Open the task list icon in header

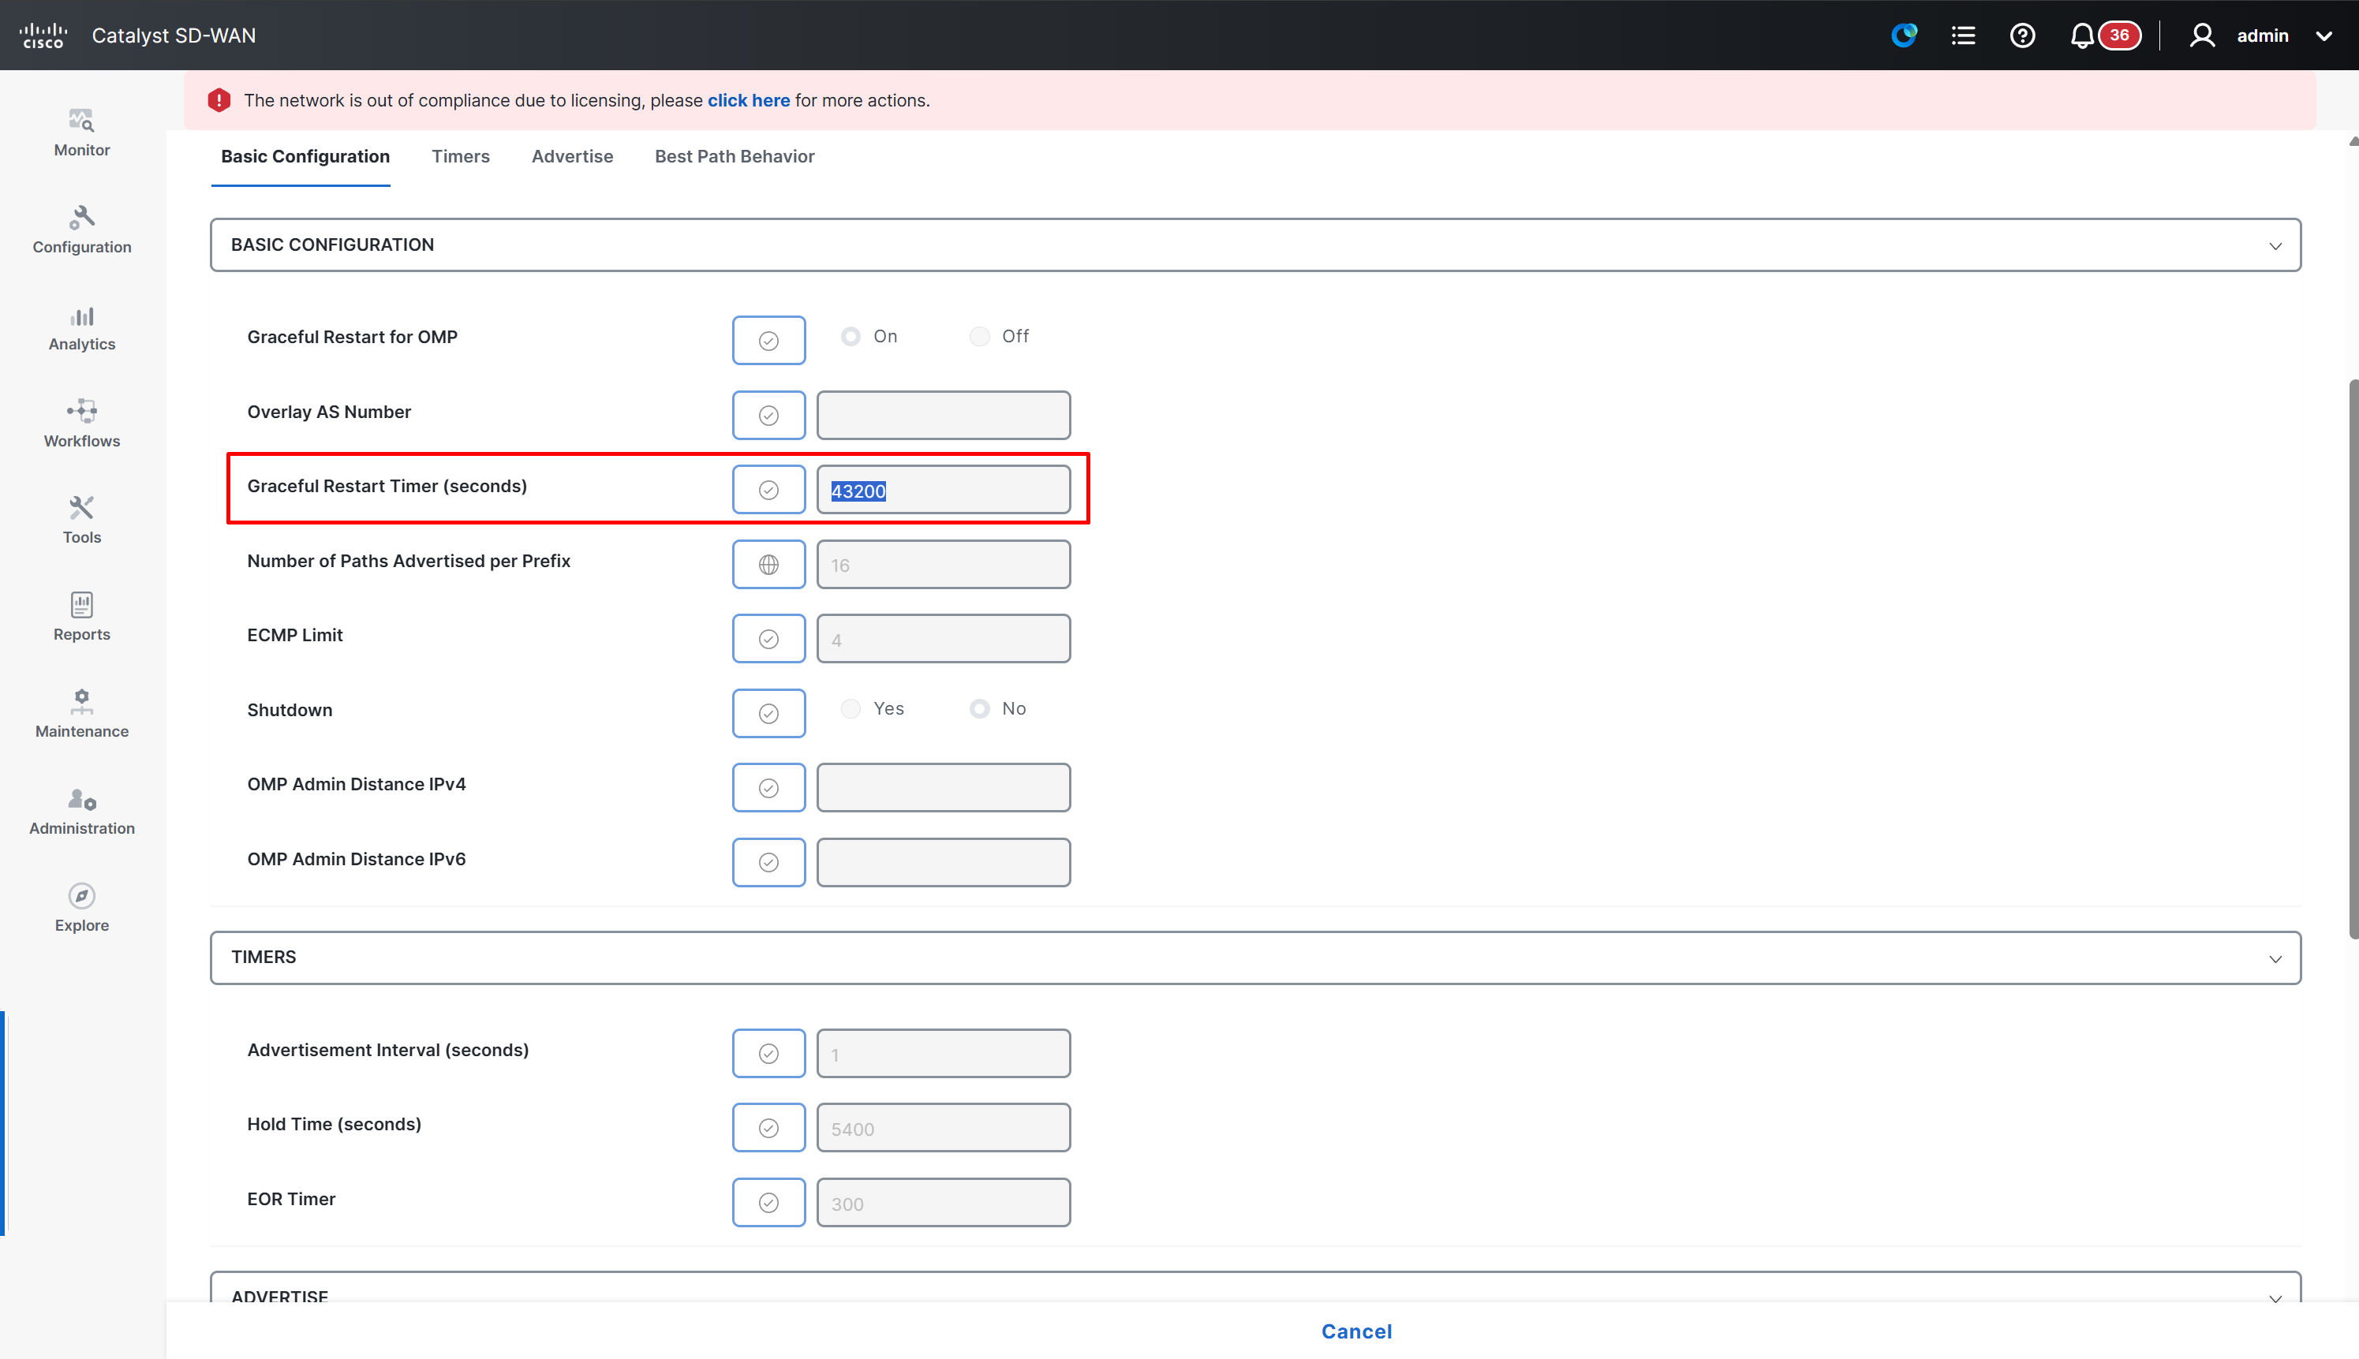pos(1963,35)
